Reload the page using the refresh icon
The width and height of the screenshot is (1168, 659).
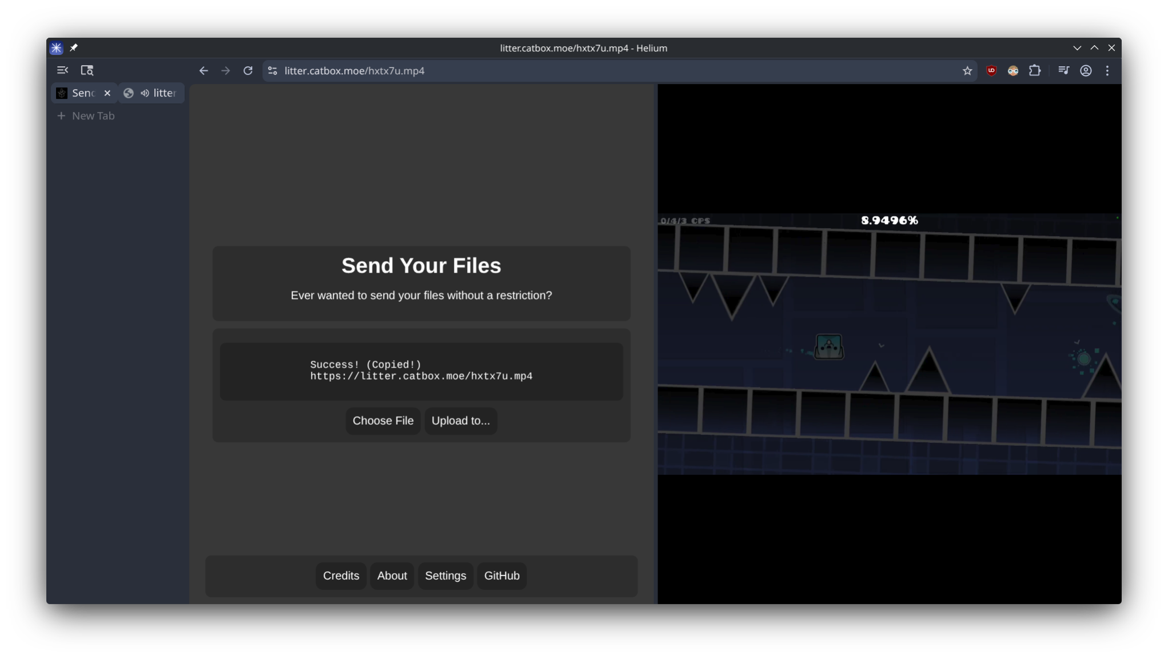(x=248, y=70)
